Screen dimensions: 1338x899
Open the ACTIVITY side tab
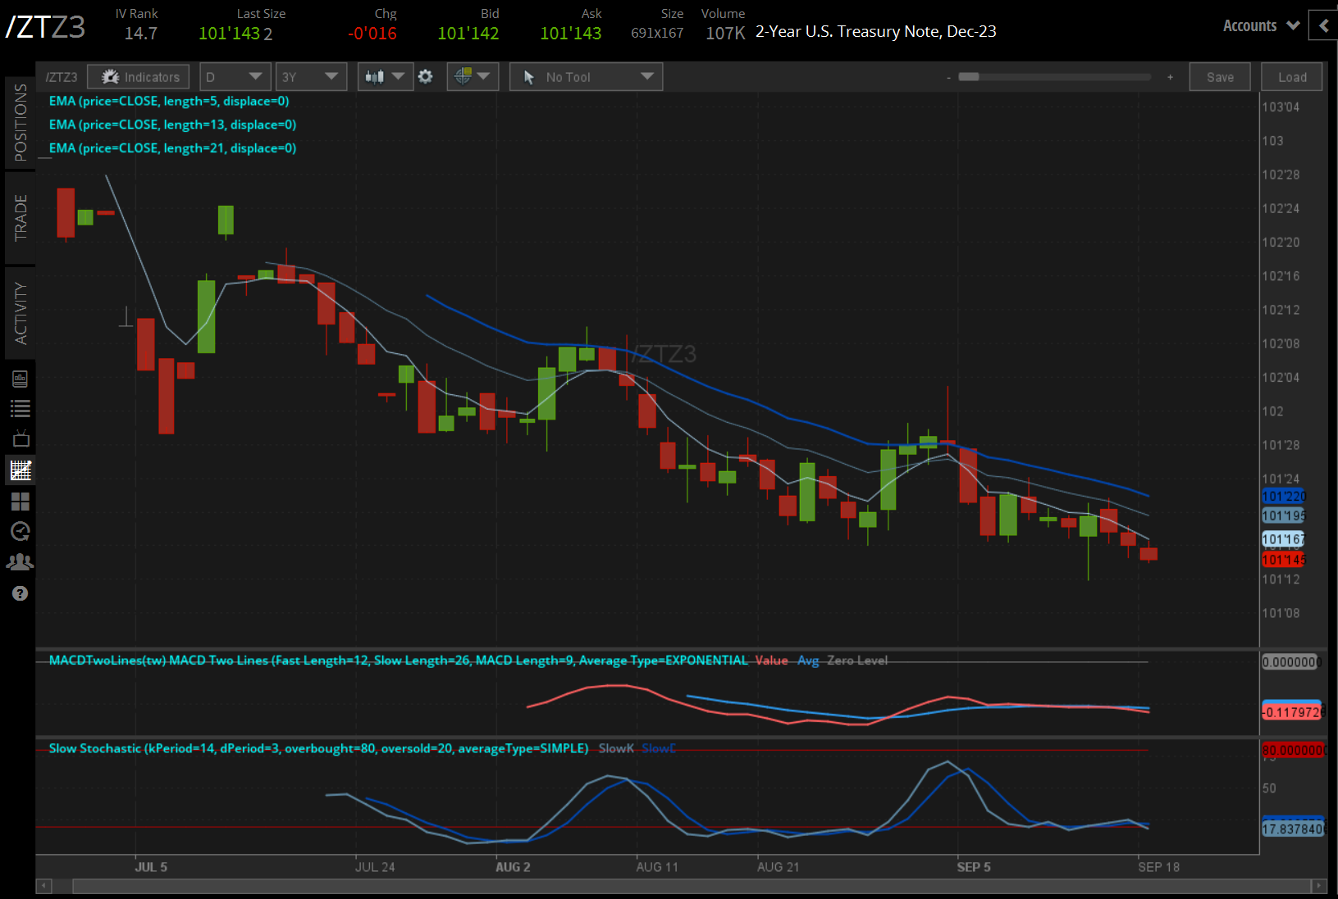pyautogui.click(x=21, y=313)
